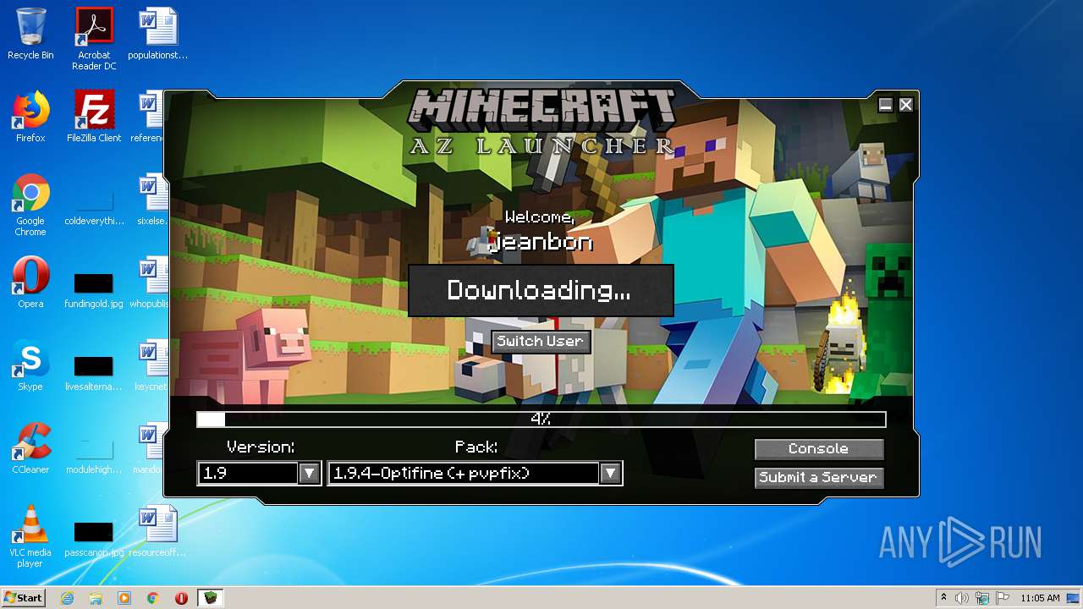The width and height of the screenshot is (1083, 609).
Task: Launch Opera desktop shortcut
Action: point(30,283)
